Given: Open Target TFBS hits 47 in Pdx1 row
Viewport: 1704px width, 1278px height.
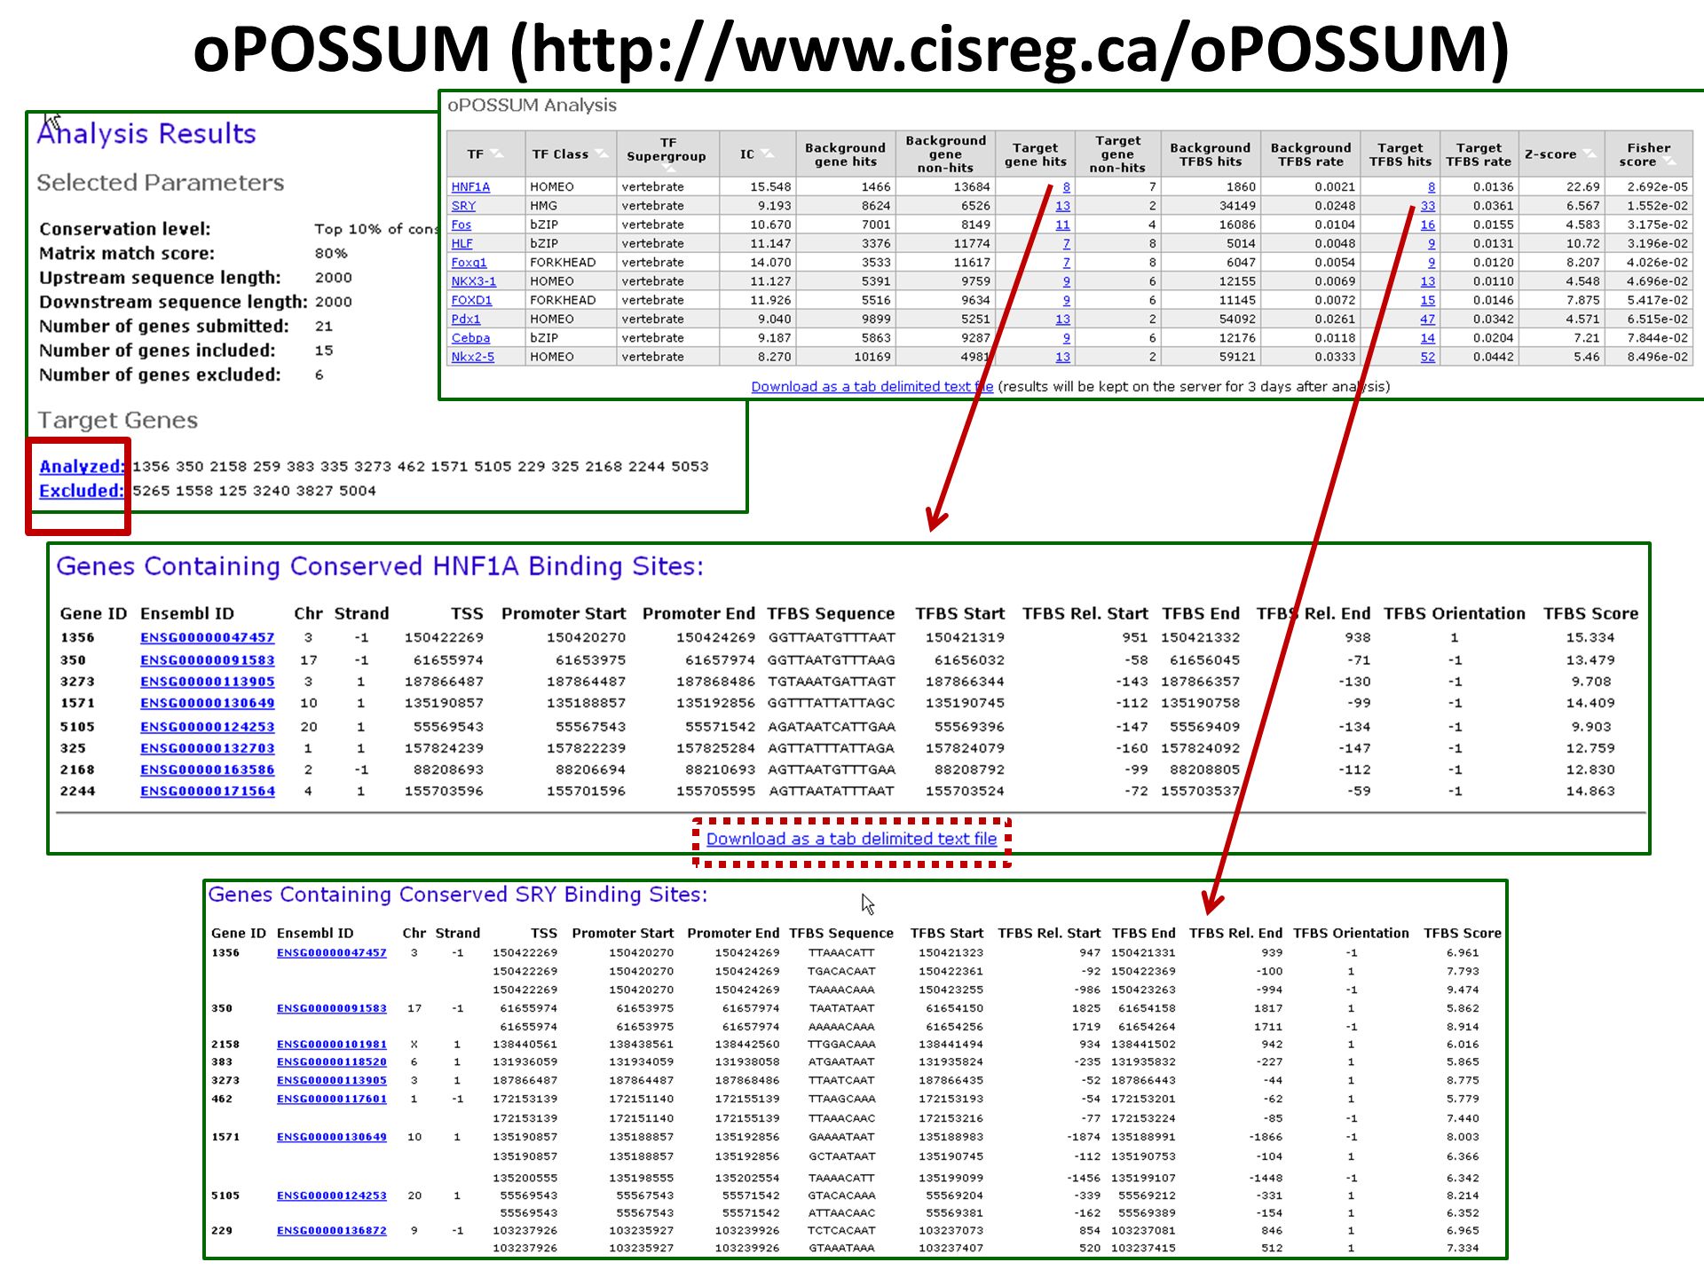Looking at the screenshot, I should pos(1427,319).
